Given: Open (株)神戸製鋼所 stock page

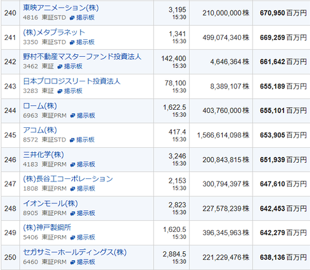Looking at the screenshot, I should [x=47, y=227].
